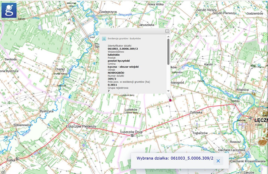Click the info icon beside Ewidencja gruntów
The height and width of the screenshot is (174, 268).
tap(104, 39)
